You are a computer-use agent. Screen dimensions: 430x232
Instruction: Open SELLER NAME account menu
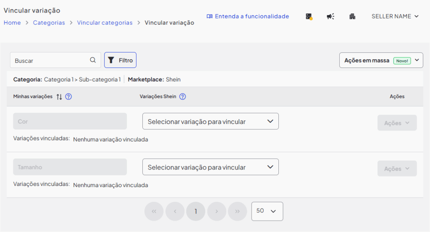395,16
